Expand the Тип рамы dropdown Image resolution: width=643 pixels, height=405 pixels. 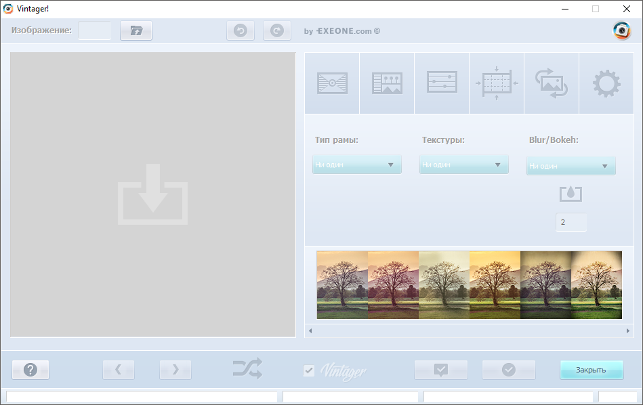pyautogui.click(x=357, y=165)
